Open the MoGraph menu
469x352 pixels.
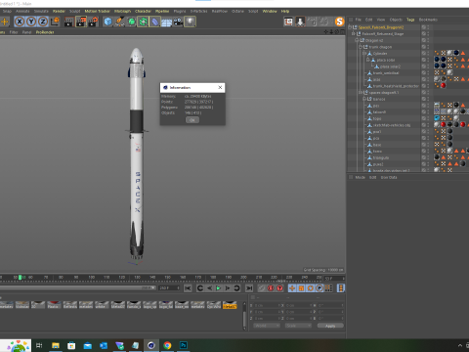pos(122,11)
